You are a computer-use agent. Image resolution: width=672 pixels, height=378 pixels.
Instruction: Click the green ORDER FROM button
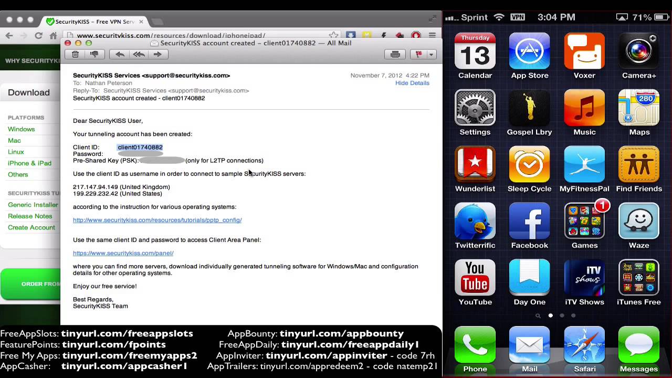pos(30,284)
